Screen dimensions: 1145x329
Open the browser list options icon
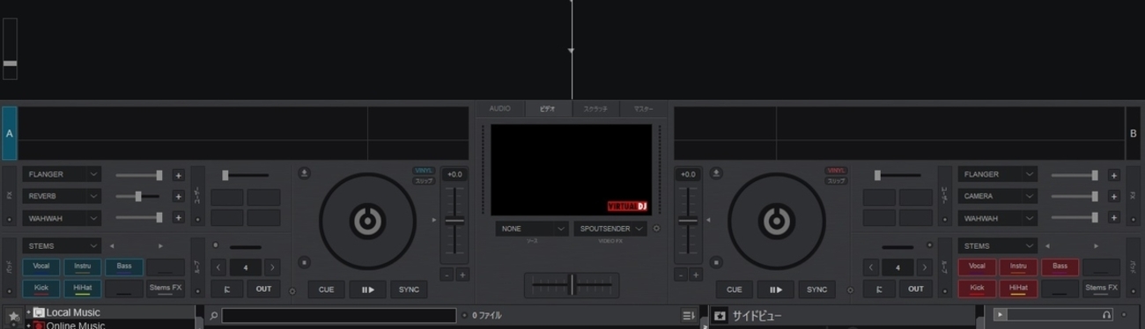click(x=688, y=315)
